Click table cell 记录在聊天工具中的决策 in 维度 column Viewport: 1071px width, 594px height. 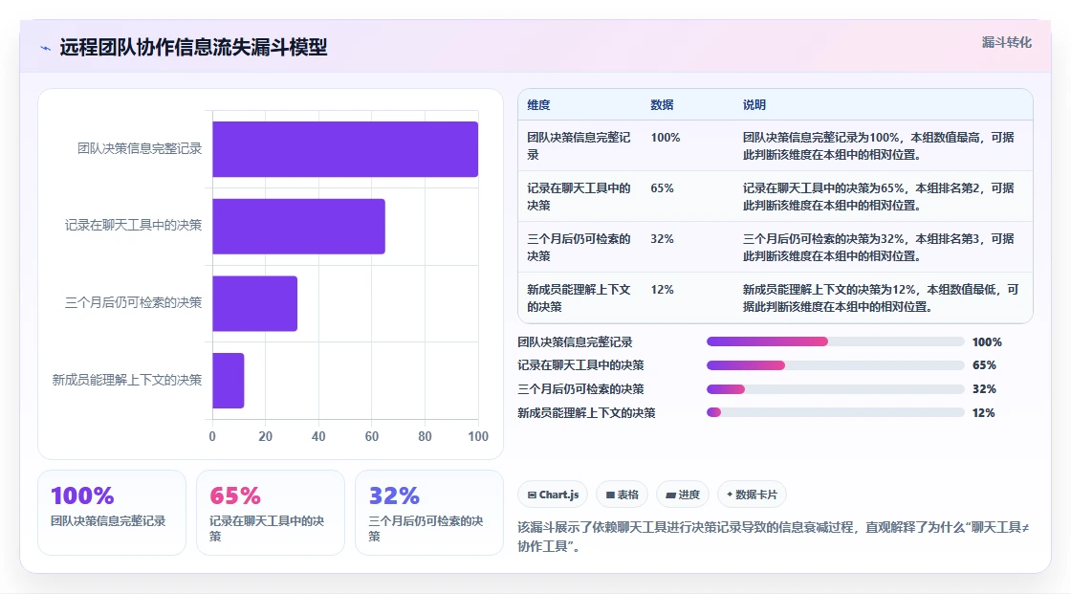click(579, 196)
